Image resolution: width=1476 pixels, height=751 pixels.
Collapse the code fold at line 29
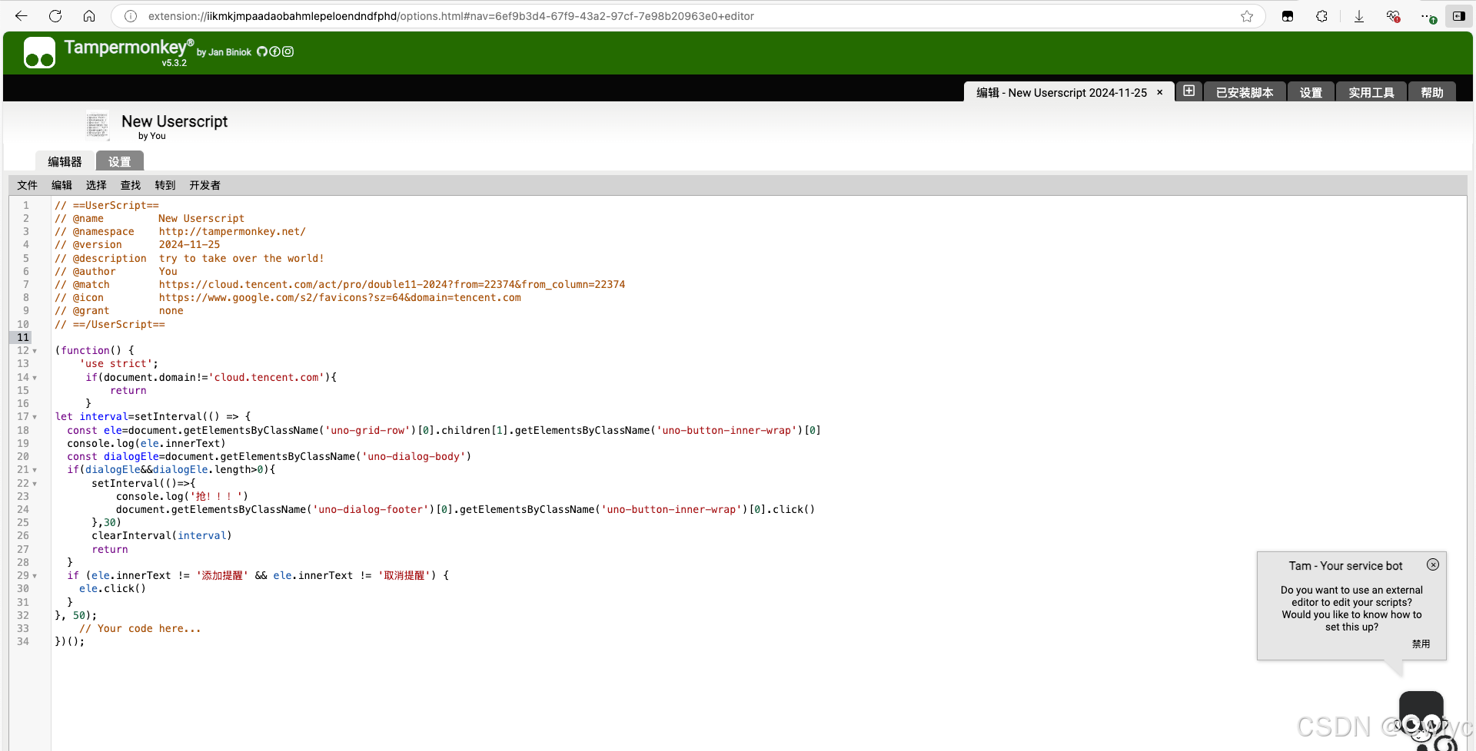coord(35,576)
